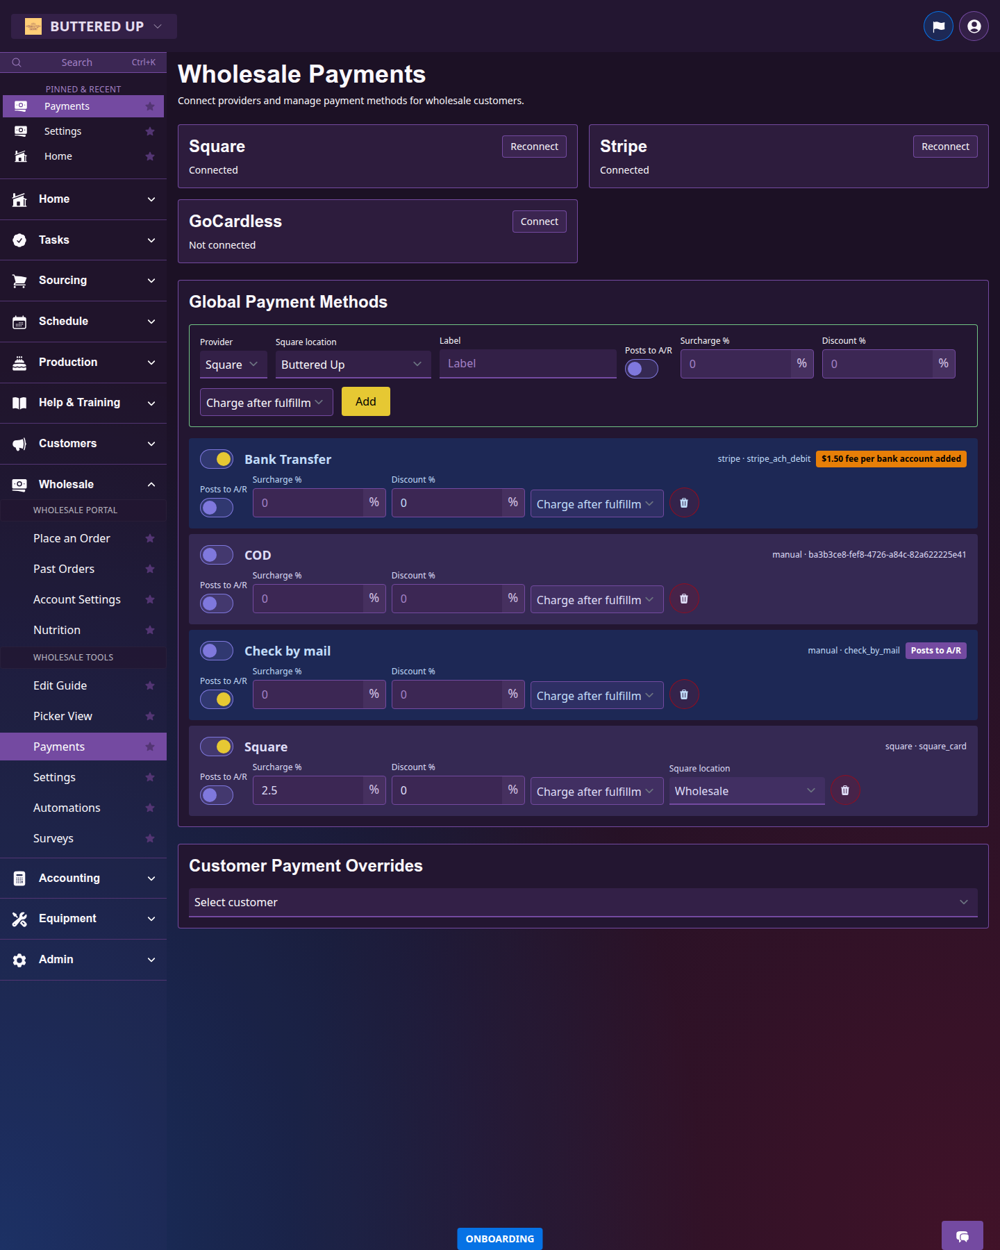The image size is (1000, 1250).
Task: Click trash icon for COD method
Action: (x=683, y=599)
